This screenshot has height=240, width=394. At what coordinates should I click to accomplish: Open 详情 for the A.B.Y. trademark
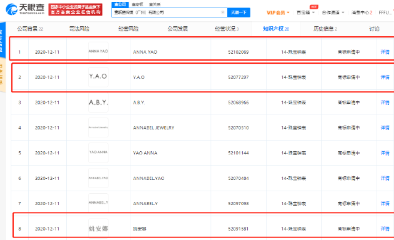click(385, 102)
